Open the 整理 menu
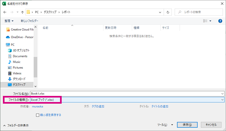The width and height of the screenshot is (226, 131). 9,21
